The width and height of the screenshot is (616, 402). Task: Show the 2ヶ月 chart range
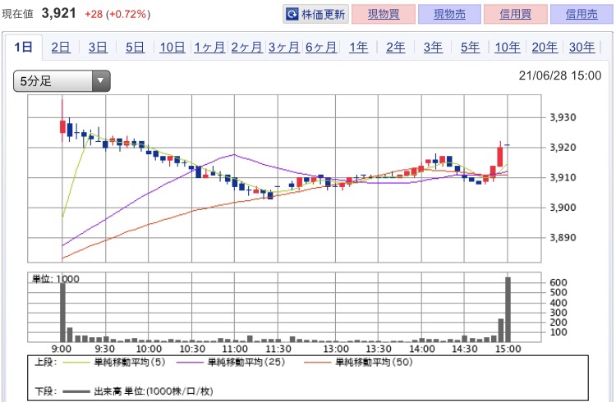(246, 48)
